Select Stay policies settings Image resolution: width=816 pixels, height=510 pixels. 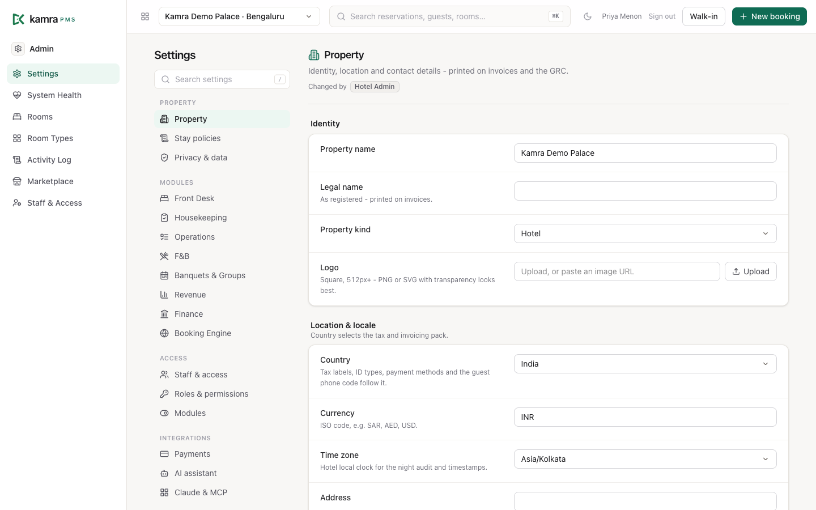coord(222,138)
